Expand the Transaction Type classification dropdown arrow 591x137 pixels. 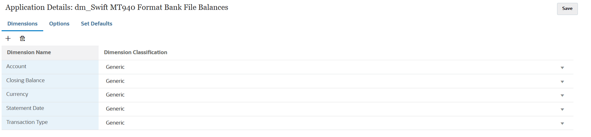tap(562, 123)
